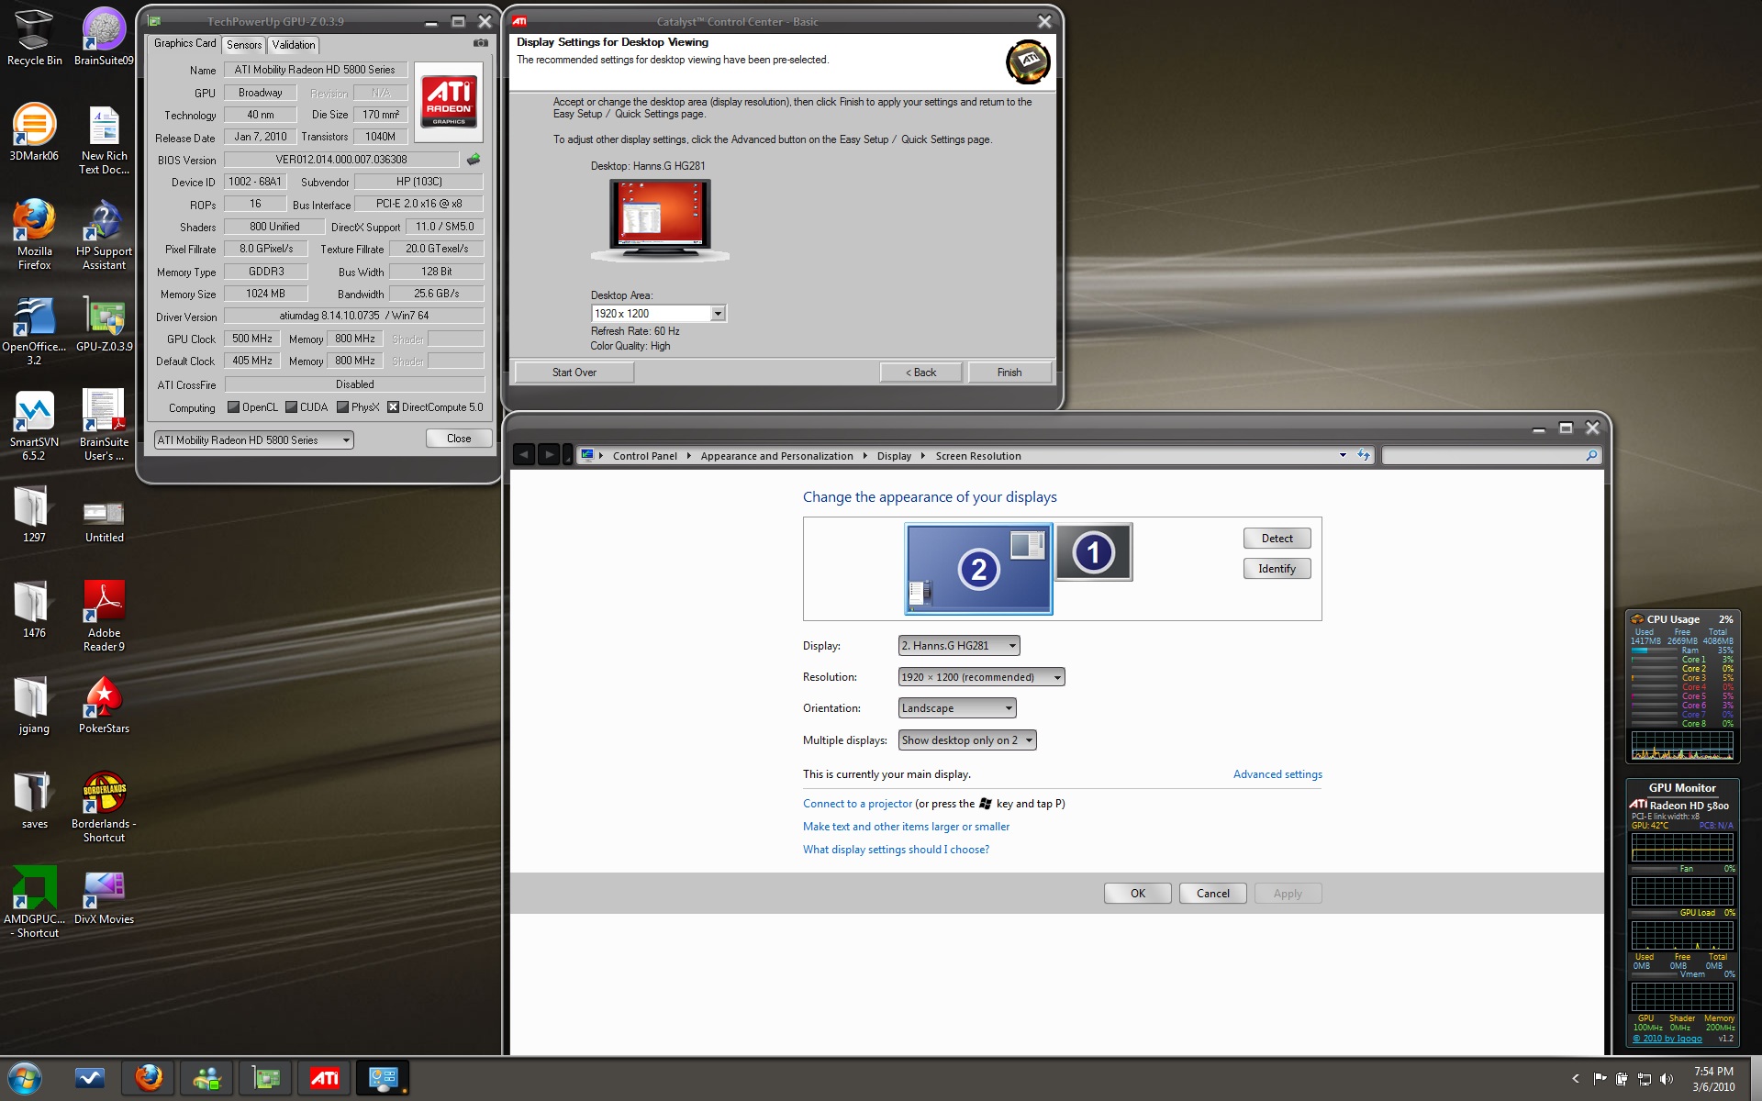Switch to Graphics Card tab in GPU-Z
The width and height of the screenshot is (1762, 1101).
(184, 43)
